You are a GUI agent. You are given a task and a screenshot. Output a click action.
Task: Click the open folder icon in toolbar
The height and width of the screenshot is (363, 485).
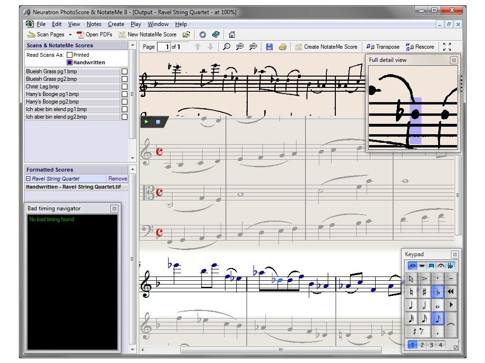point(187,35)
